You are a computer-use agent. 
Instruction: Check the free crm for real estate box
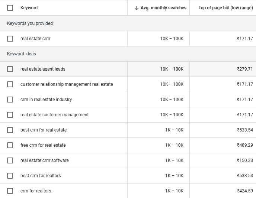(x=10, y=145)
